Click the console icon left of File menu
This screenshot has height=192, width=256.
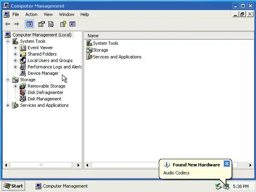[6, 14]
